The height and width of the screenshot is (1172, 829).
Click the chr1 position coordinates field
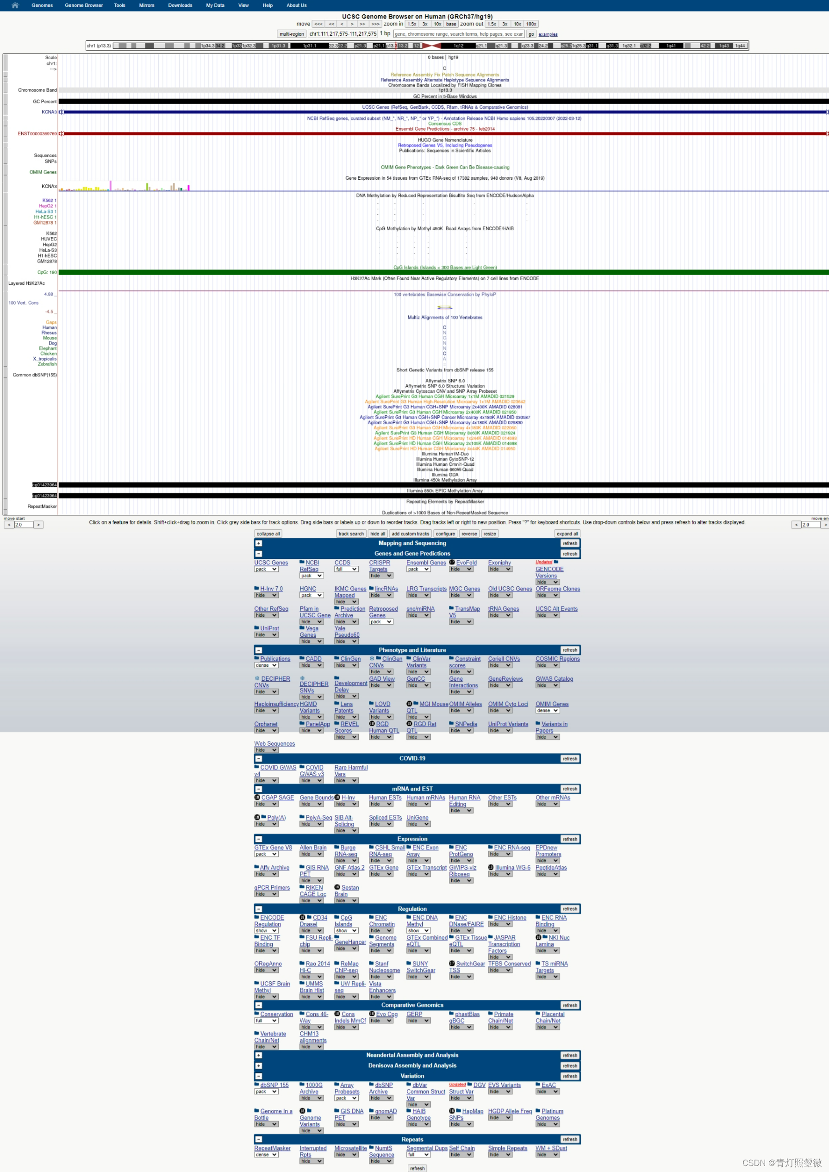pyautogui.click(x=343, y=34)
